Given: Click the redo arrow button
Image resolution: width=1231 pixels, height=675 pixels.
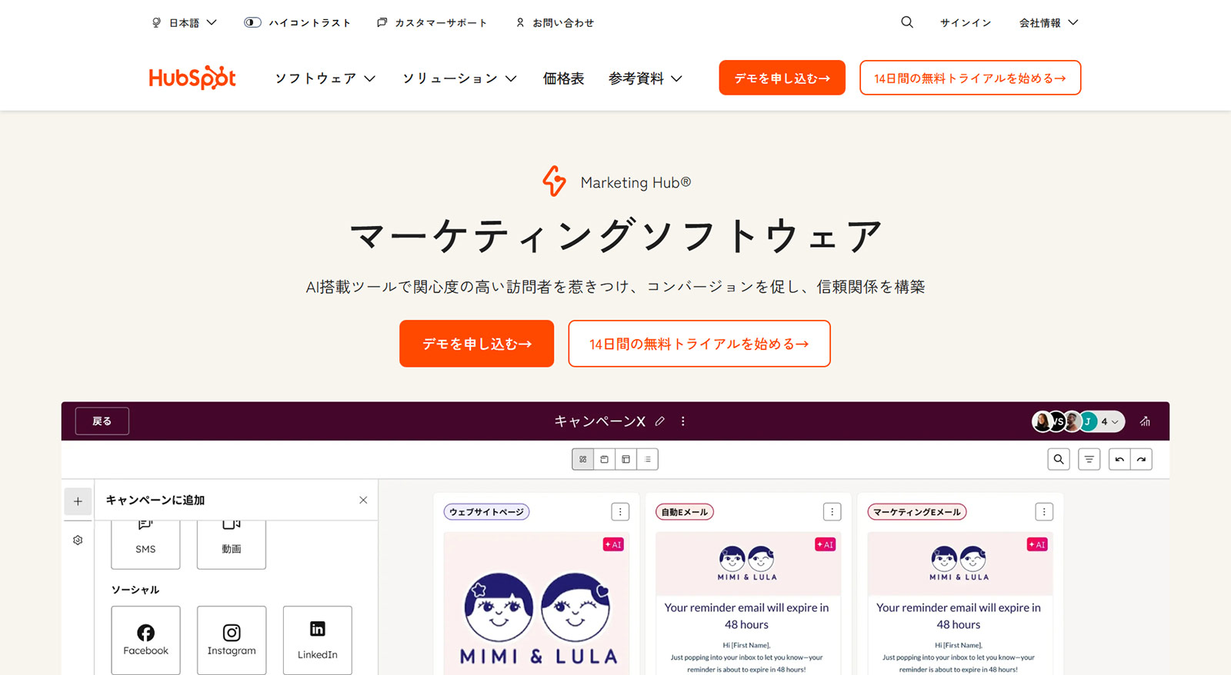Looking at the screenshot, I should [1142, 459].
